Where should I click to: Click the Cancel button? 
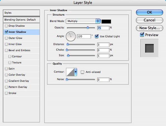(149, 20)
